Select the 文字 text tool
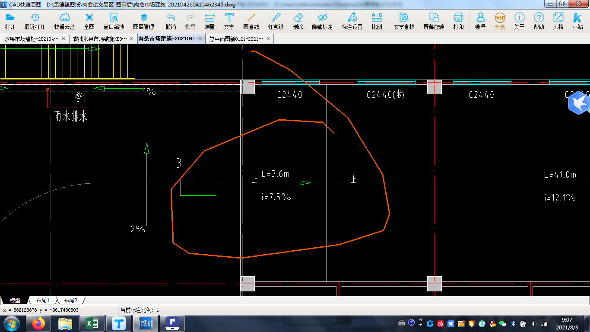590x332 pixels. (x=229, y=21)
